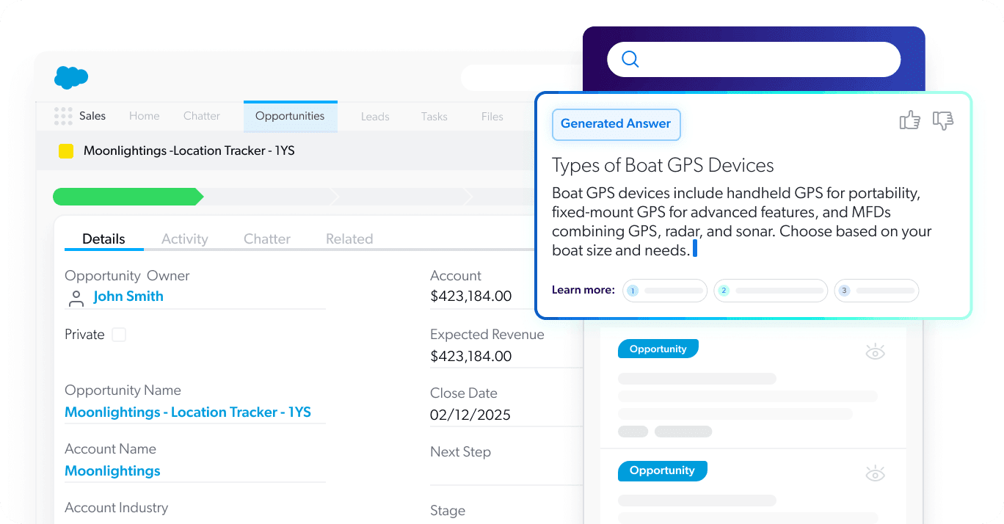Click the person icon beside John Smith
The image size is (1004, 524).
(x=76, y=297)
